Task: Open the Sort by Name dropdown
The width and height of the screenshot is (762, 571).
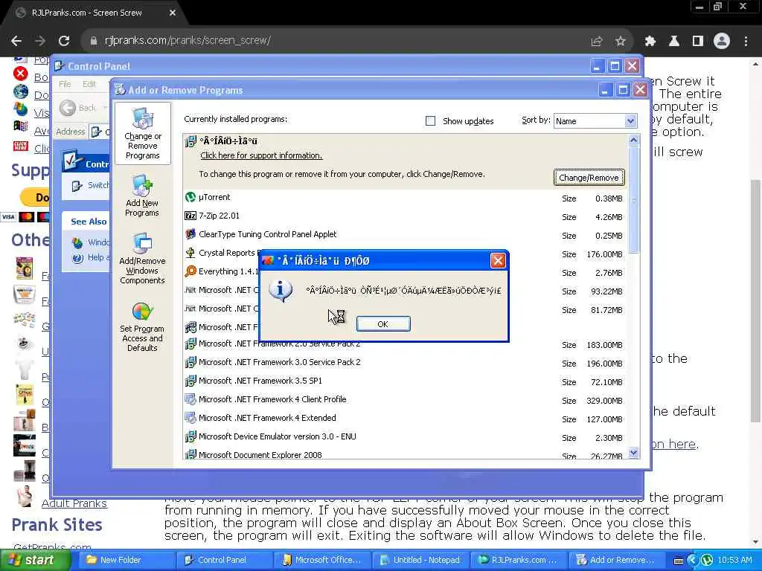Action: tap(595, 121)
